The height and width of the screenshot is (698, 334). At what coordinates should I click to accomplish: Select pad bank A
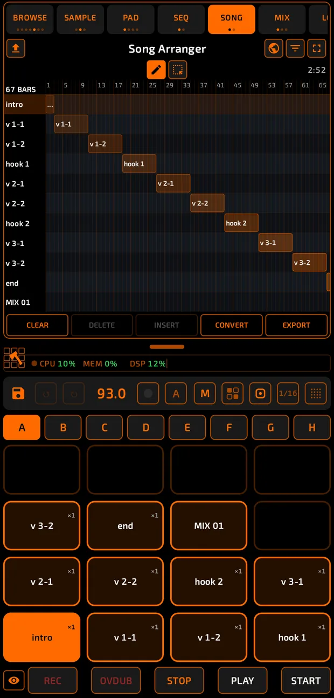(22, 428)
